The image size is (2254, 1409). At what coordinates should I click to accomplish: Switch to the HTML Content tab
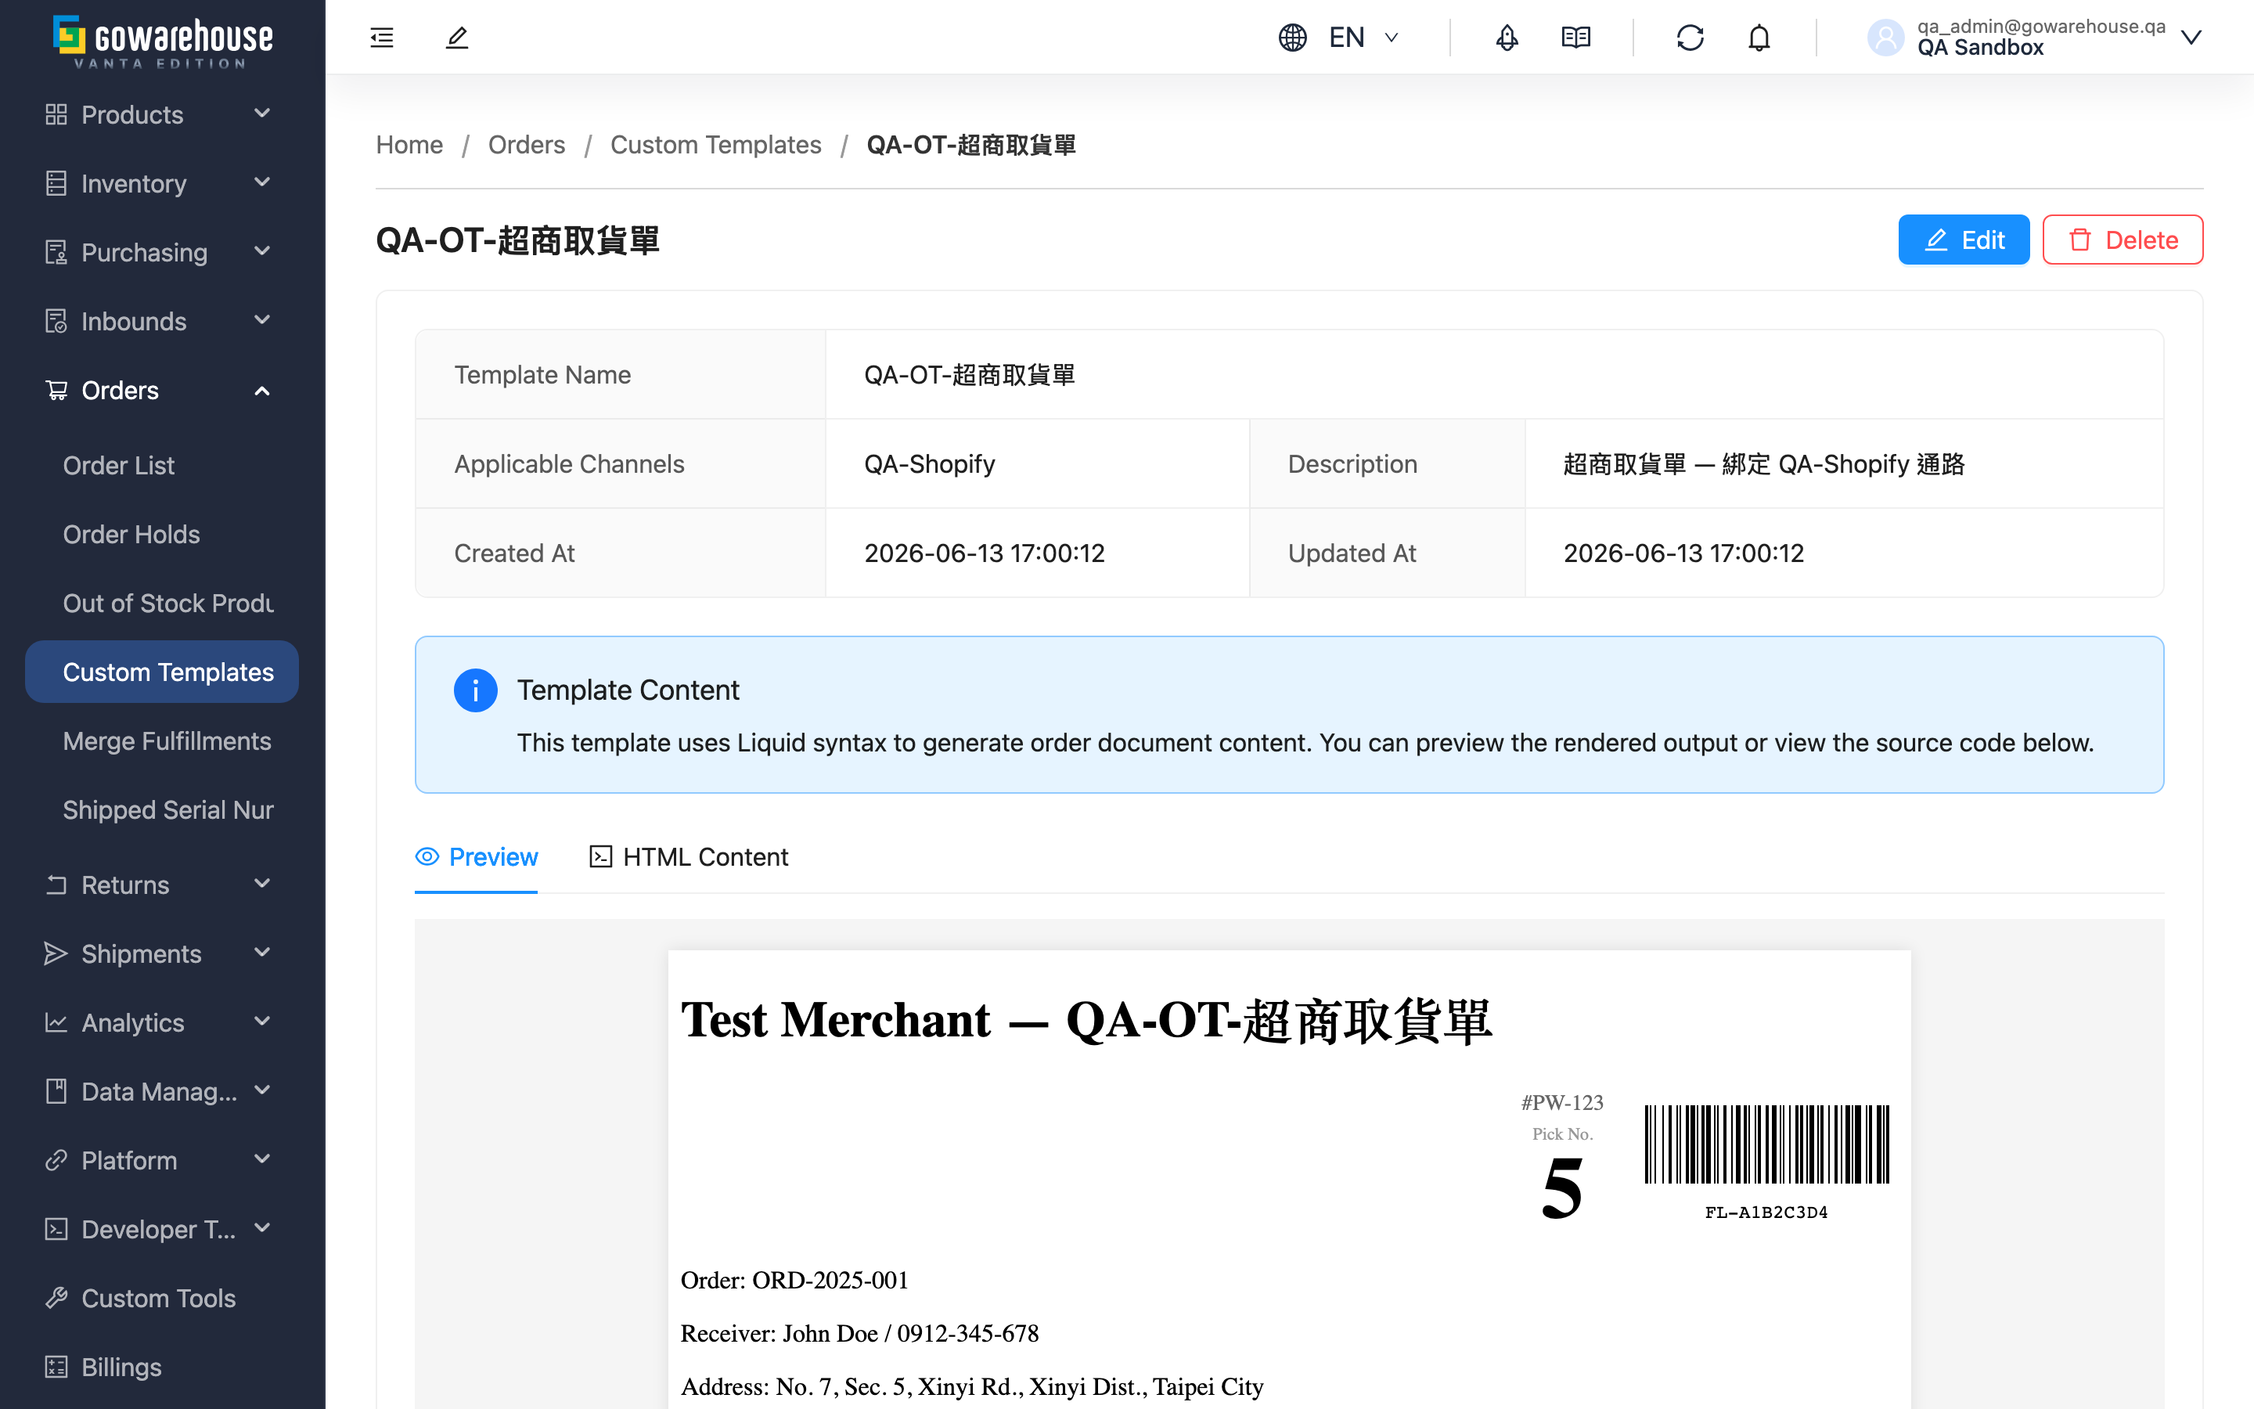(688, 857)
